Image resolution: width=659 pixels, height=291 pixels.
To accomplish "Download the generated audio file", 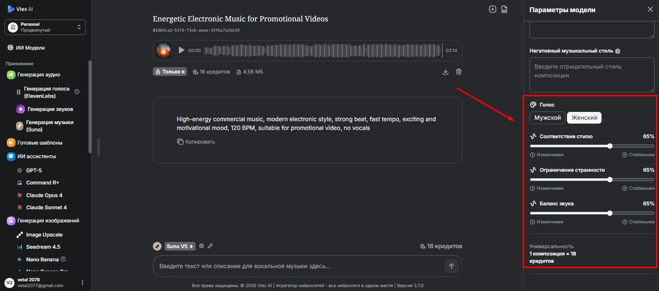I will 445,72.
